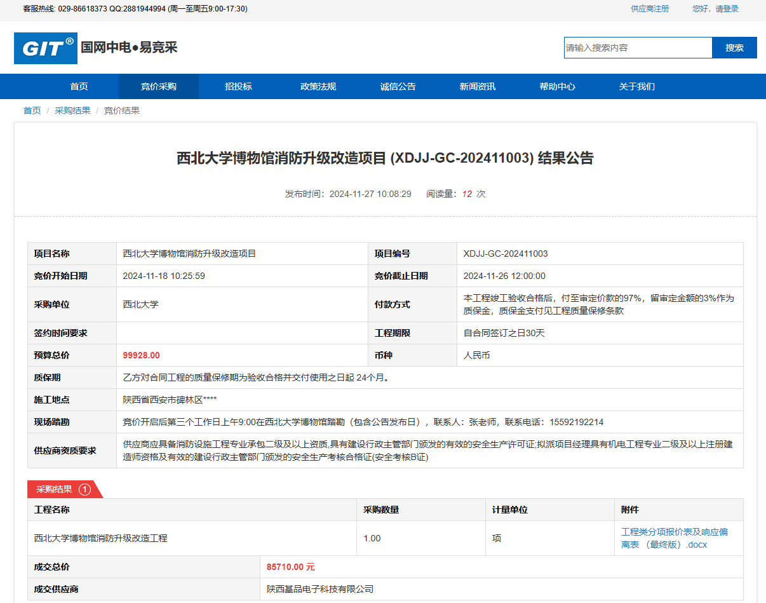Image resolution: width=766 pixels, height=603 pixels.
Task: Click the search input field
Action: click(x=638, y=48)
